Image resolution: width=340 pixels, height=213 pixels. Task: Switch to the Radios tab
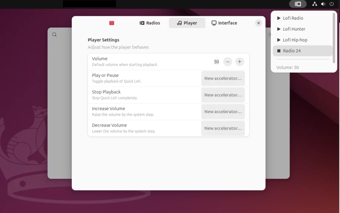point(149,23)
